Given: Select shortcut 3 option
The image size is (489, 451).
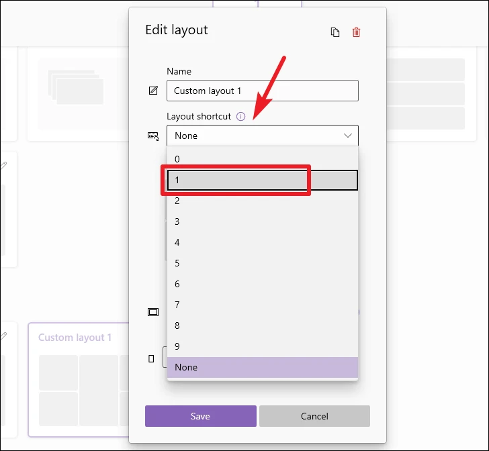Looking at the screenshot, I should [x=262, y=221].
